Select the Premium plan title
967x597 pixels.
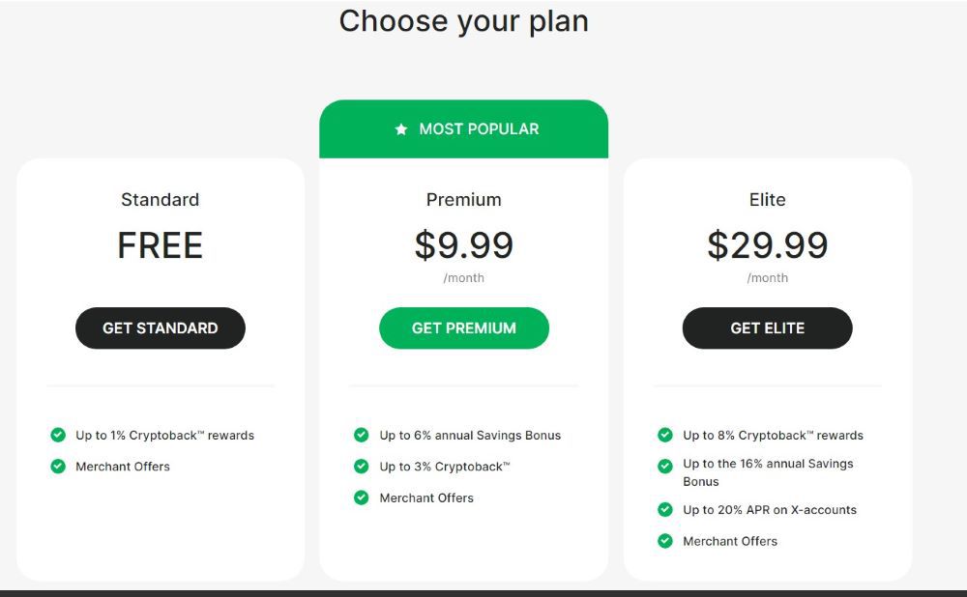[x=463, y=200]
